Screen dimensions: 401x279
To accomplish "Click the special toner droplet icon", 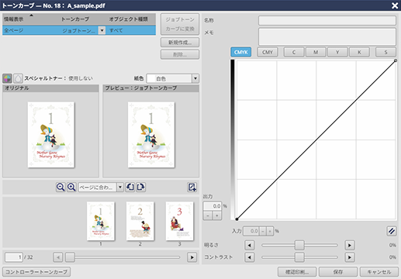I will 18,78.
